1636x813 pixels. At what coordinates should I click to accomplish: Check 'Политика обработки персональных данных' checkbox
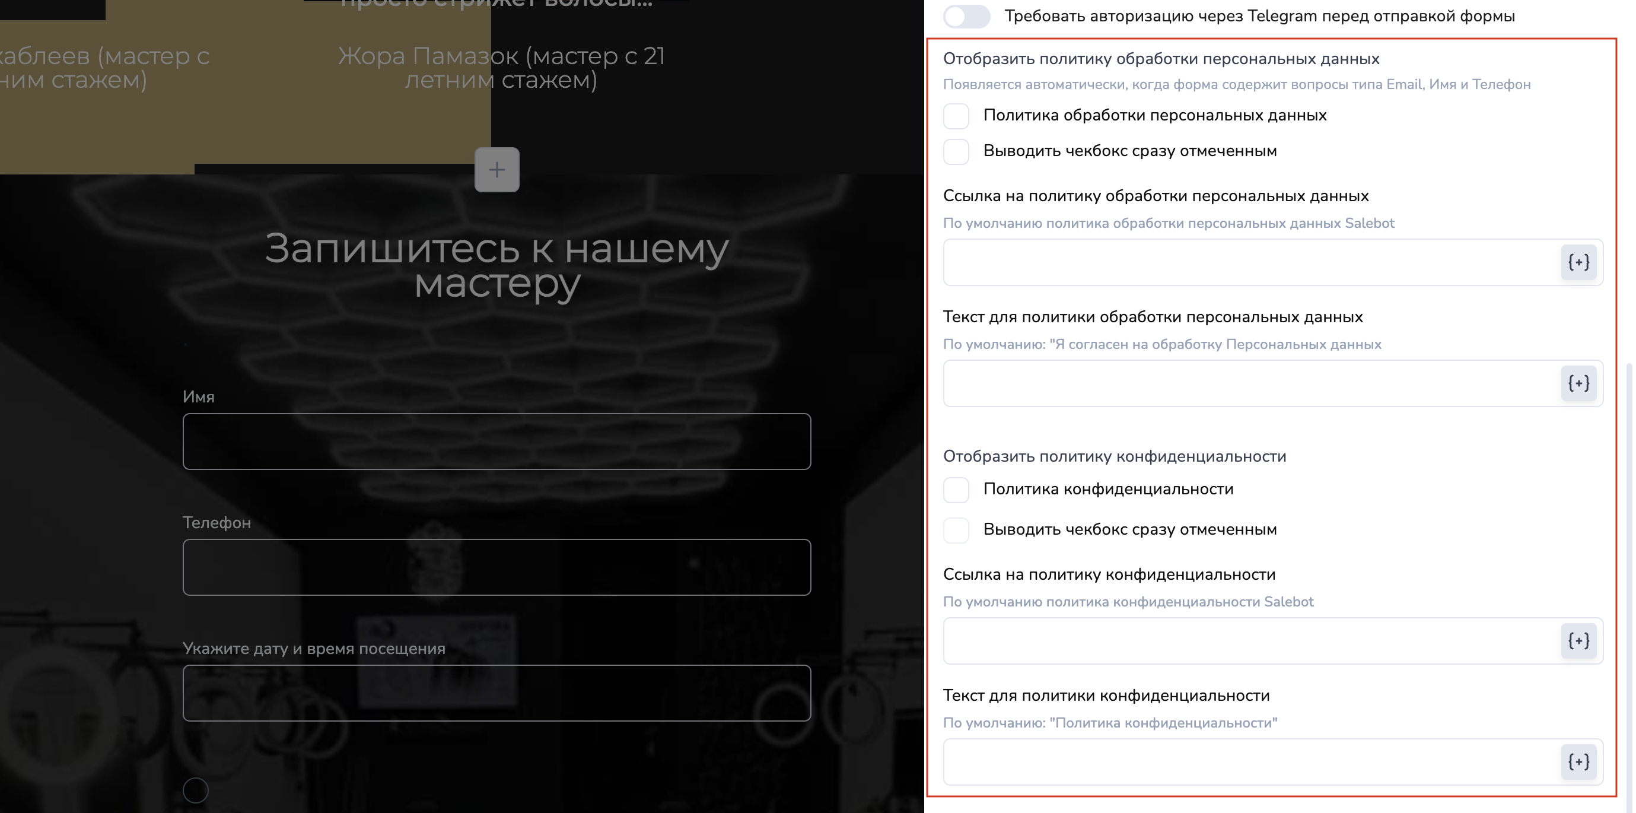[956, 116]
